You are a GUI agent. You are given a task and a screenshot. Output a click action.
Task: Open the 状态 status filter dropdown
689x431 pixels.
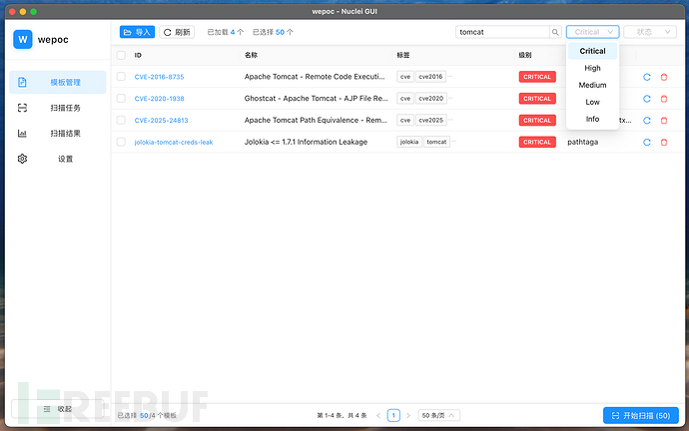pyautogui.click(x=649, y=32)
